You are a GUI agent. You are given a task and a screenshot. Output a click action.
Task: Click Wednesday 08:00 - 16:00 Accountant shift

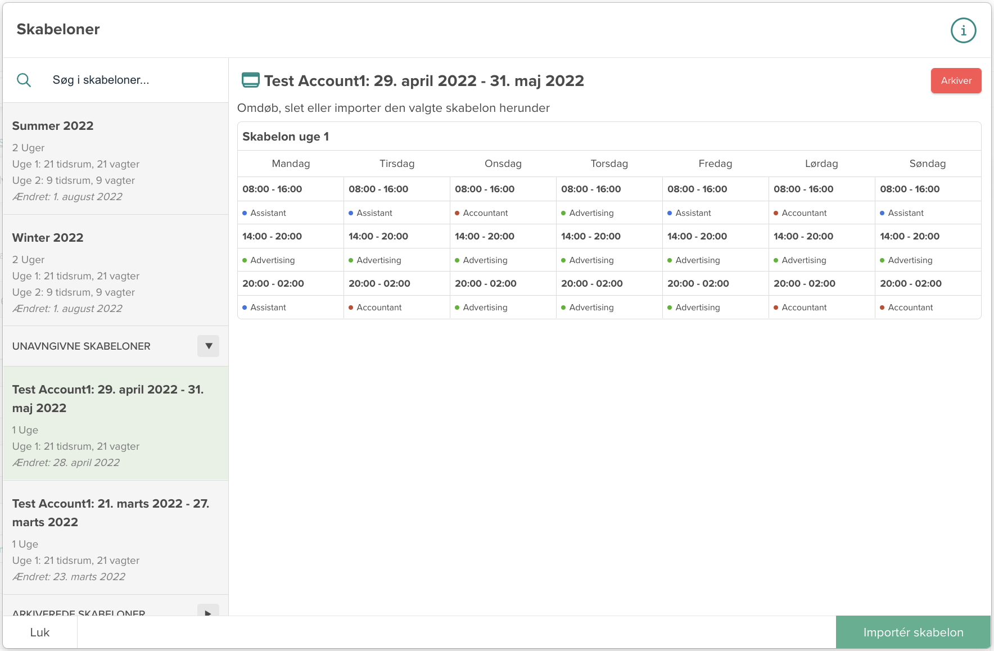pos(485,213)
